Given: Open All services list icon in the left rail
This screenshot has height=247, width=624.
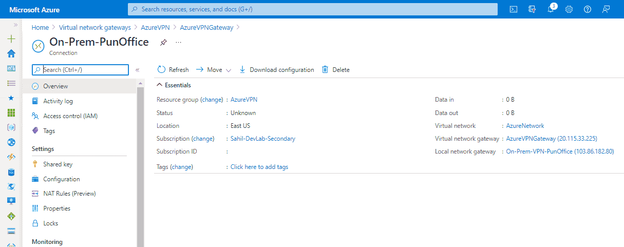Looking at the screenshot, I should [x=11, y=83].
